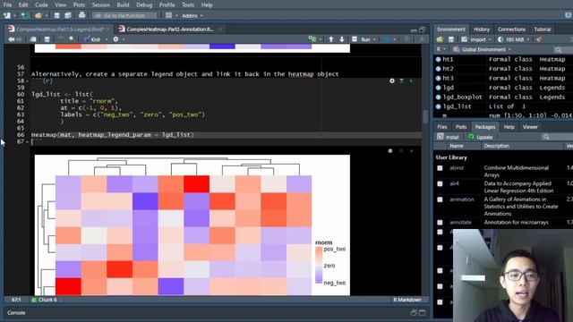
Task: Run current chunk green play icon
Action: pyautogui.click(x=411, y=80)
